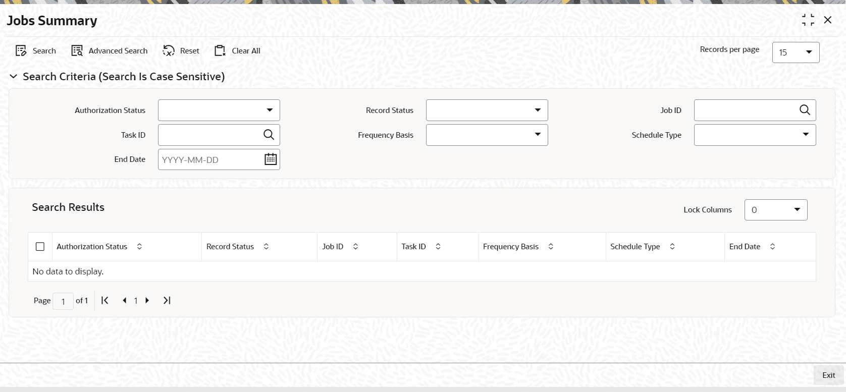Click the 'Jobs Summary' title

[x=52, y=21]
